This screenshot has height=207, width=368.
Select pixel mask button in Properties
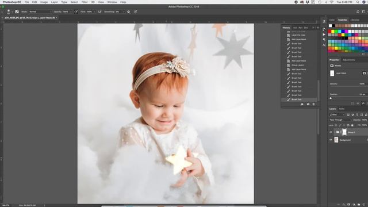[364, 73]
